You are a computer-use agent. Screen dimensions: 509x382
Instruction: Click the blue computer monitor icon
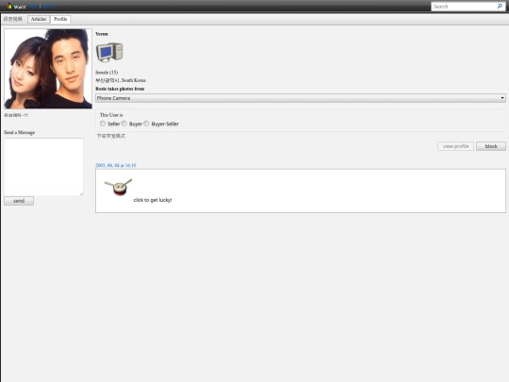(109, 52)
